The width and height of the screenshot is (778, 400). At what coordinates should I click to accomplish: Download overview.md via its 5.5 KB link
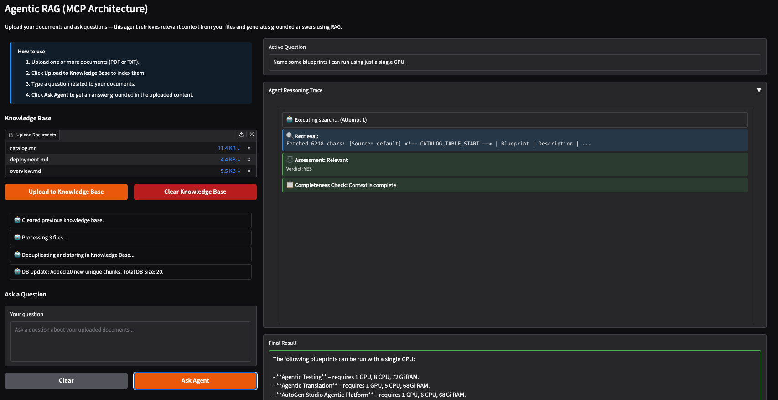[x=230, y=171]
